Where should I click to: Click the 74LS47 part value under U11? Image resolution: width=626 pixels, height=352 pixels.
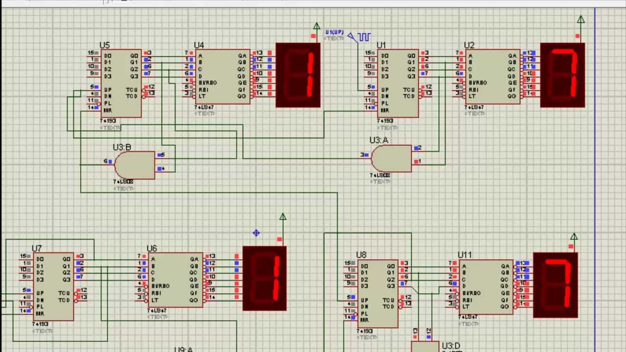coord(468,317)
